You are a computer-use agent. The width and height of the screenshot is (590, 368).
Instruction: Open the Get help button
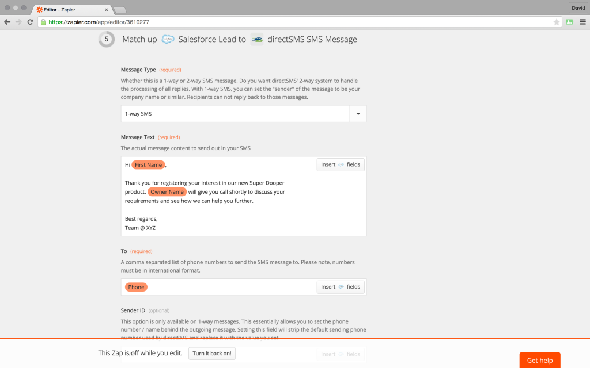click(x=540, y=360)
